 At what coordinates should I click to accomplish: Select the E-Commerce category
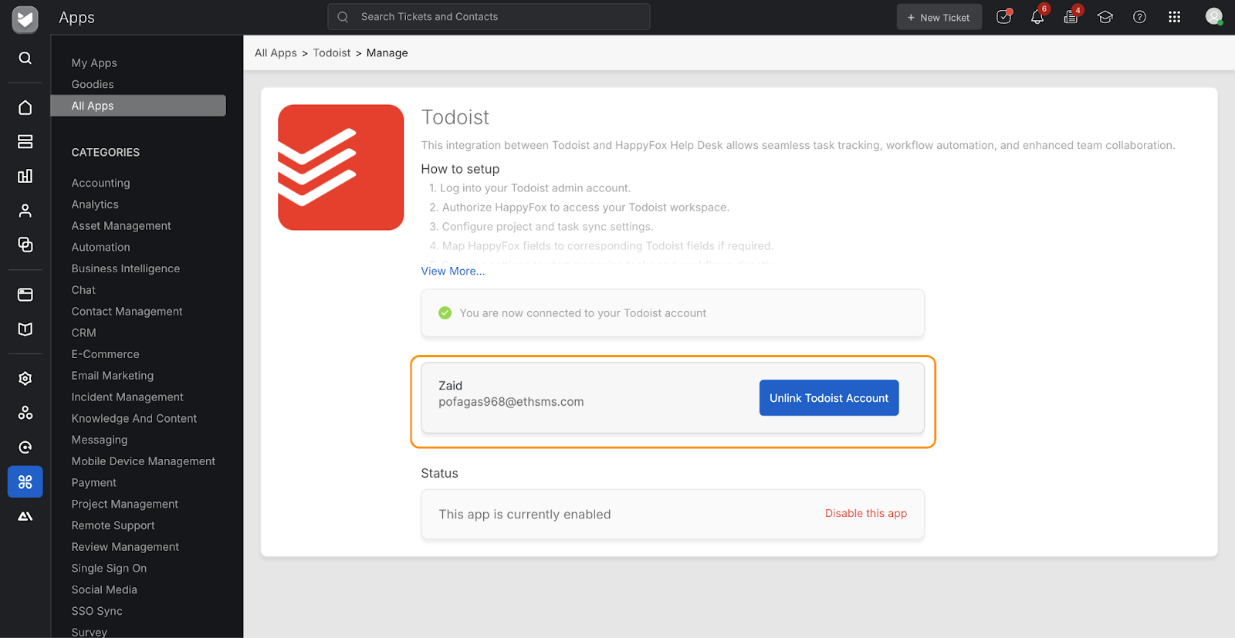pyautogui.click(x=106, y=355)
